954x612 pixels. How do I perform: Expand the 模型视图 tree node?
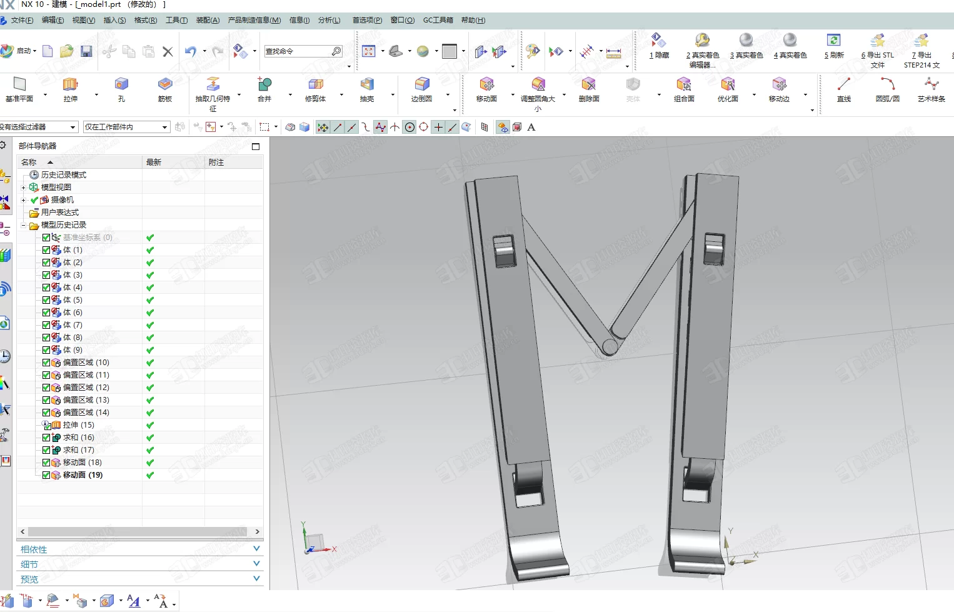[x=24, y=188]
